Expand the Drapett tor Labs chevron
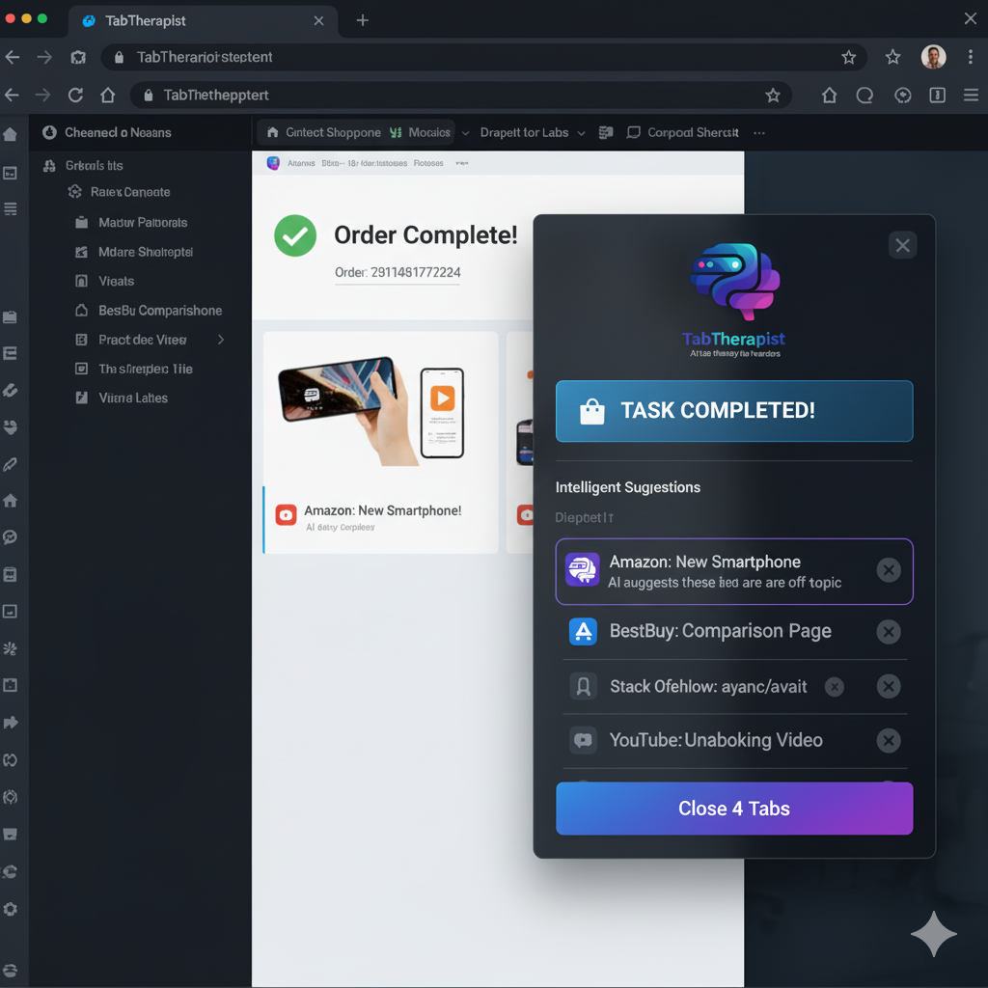The image size is (988, 988). [581, 133]
